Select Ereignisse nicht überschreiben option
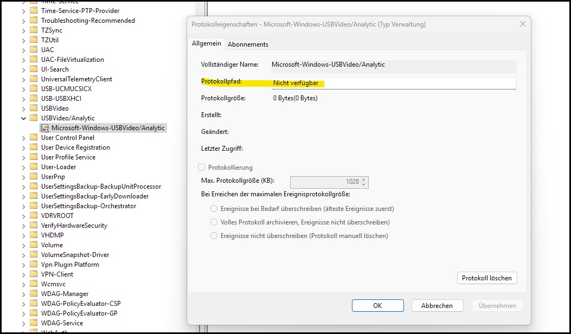Image resolution: width=571 pixels, height=334 pixels. coord(214,236)
